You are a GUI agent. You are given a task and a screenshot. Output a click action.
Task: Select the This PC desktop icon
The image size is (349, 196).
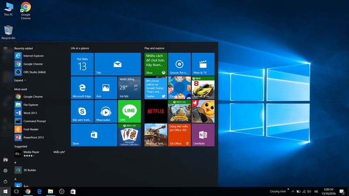(8, 9)
